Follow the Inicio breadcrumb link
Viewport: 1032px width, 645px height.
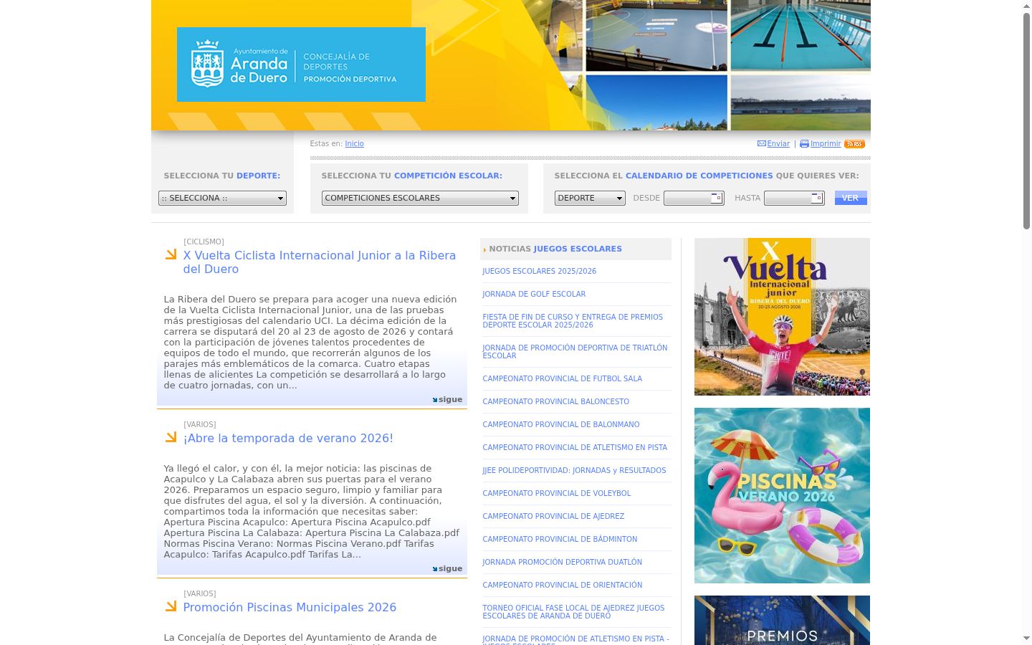click(x=354, y=144)
